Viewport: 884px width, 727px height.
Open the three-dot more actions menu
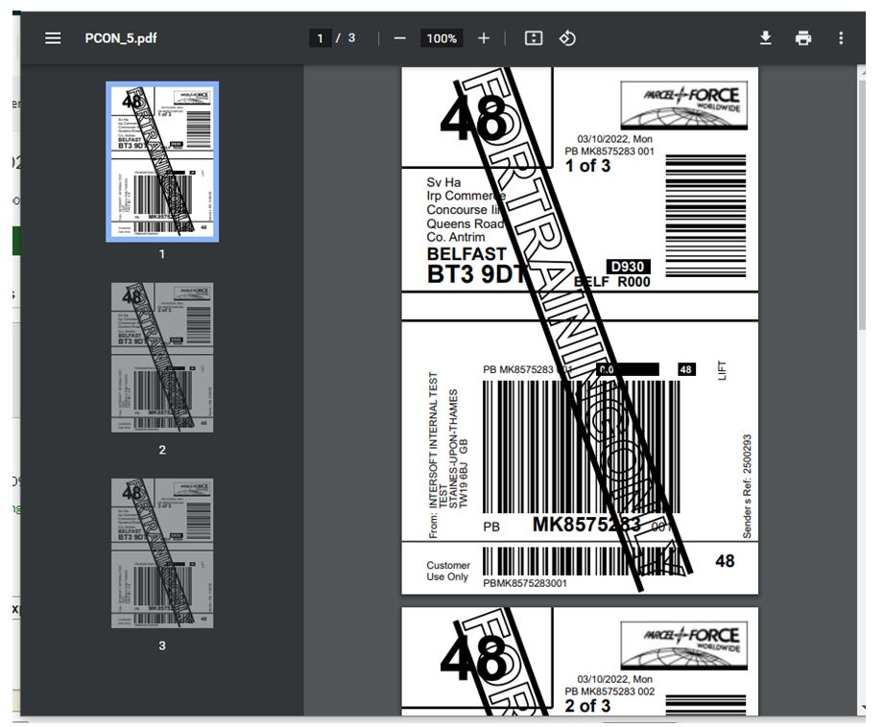pos(841,38)
